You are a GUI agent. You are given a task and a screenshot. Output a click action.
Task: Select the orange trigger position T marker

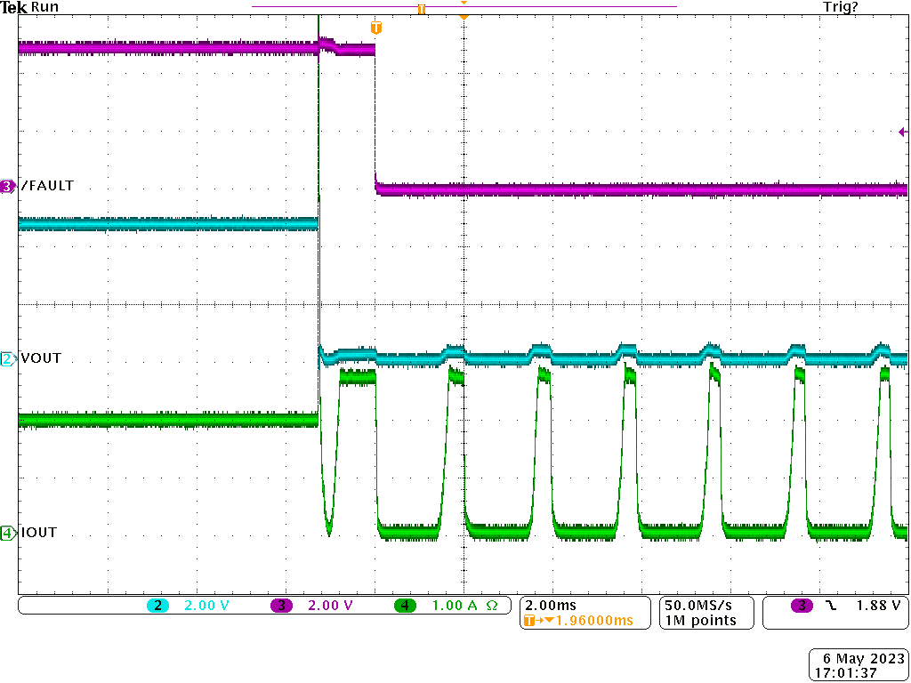coord(375,28)
